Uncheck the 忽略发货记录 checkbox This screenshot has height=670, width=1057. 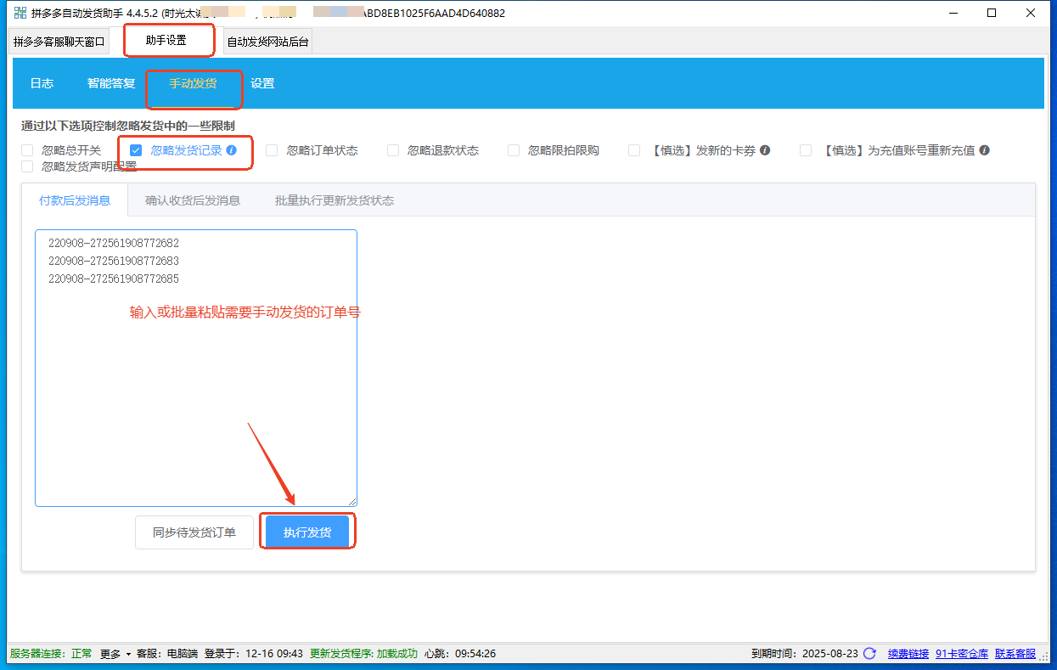click(136, 150)
